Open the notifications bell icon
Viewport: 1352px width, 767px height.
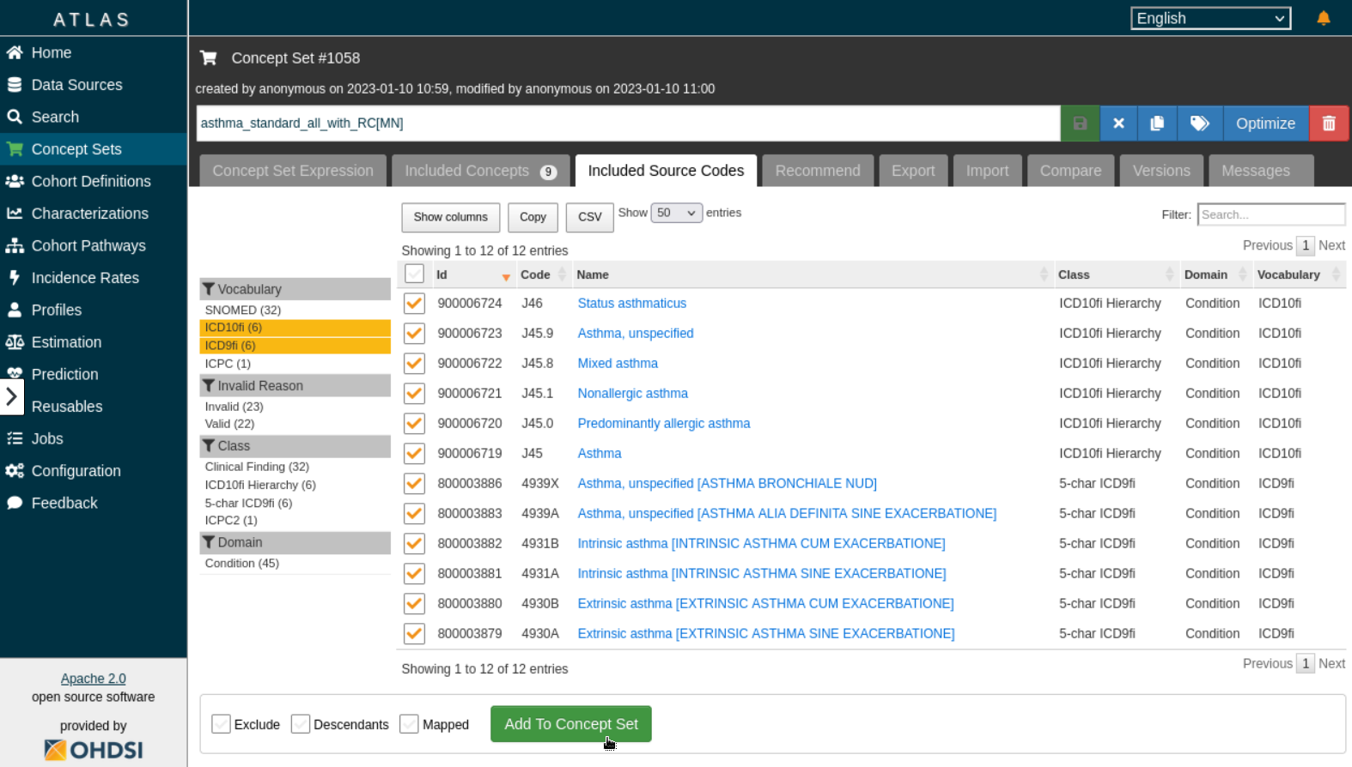tap(1323, 18)
